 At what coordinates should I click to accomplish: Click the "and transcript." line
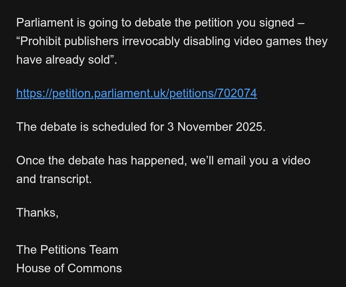tap(54, 179)
